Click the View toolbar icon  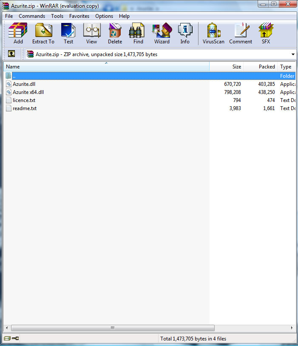tap(91, 33)
